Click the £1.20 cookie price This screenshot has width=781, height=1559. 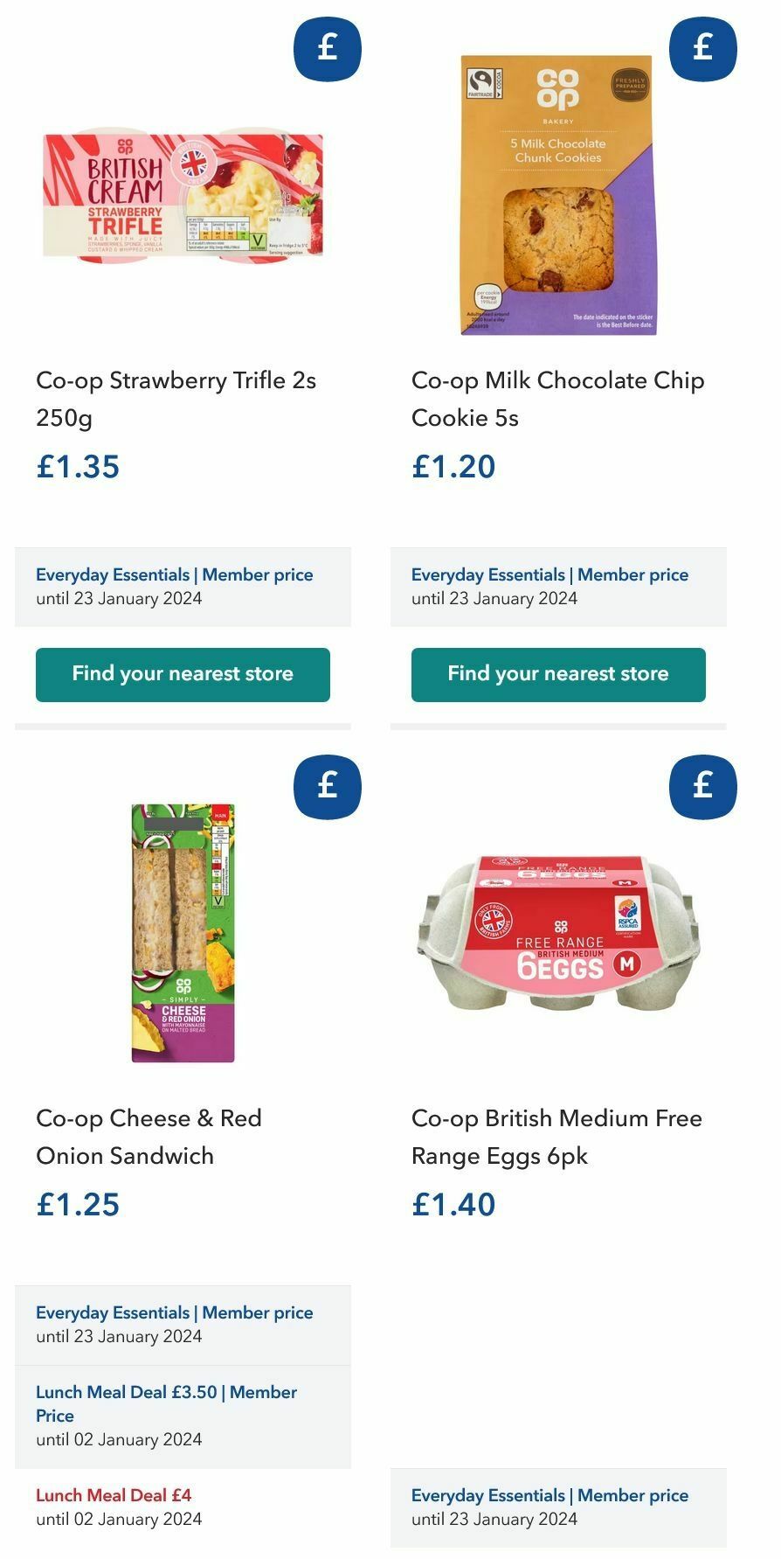coord(453,467)
